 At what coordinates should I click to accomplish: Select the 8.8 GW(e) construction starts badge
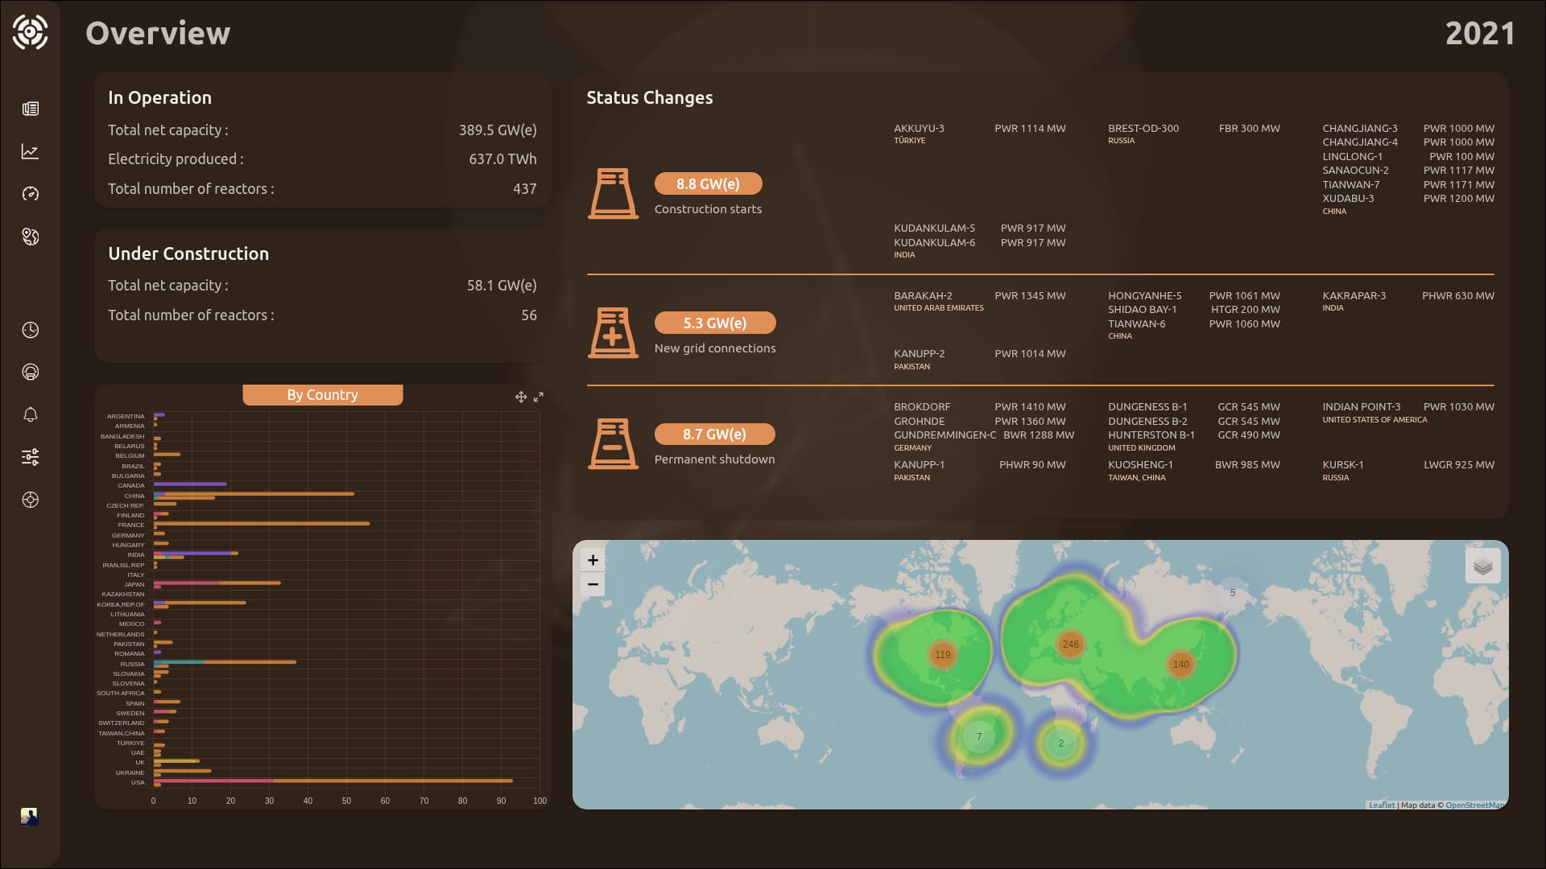point(708,183)
